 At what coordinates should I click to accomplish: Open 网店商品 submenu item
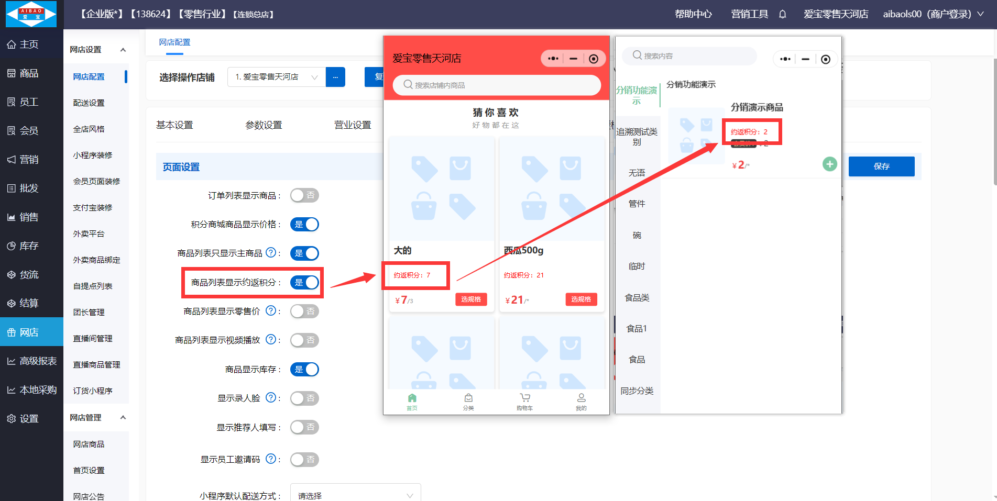point(89,444)
